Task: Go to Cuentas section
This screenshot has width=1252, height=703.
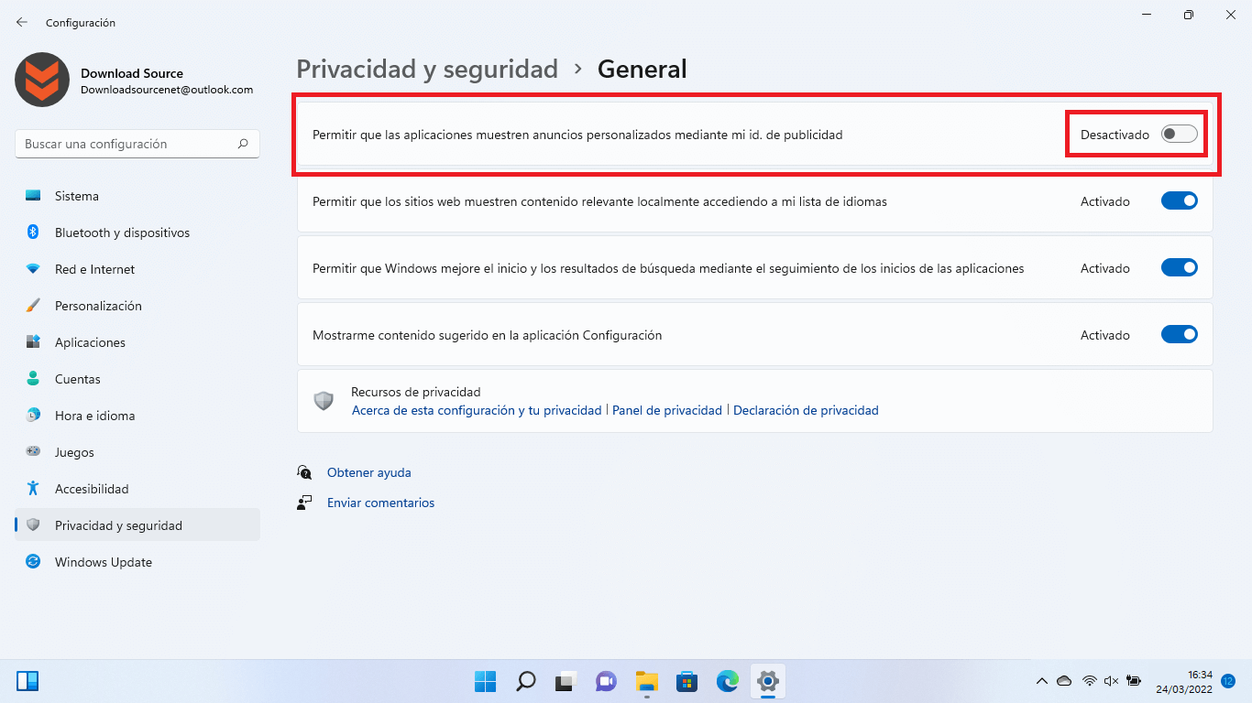Action: tap(137, 379)
